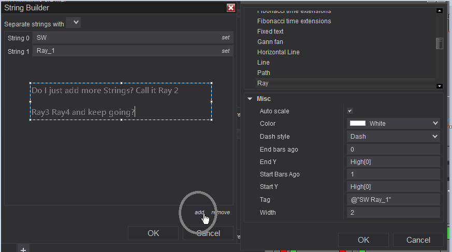This screenshot has height=252, width=452.
Task: Click the End Y field with High[0]
Action: 393,162
